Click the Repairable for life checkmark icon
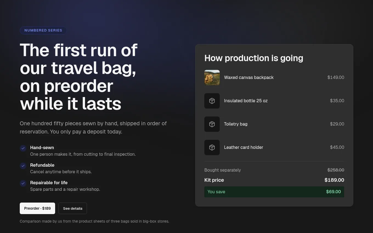The width and height of the screenshot is (373, 233). (23, 183)
